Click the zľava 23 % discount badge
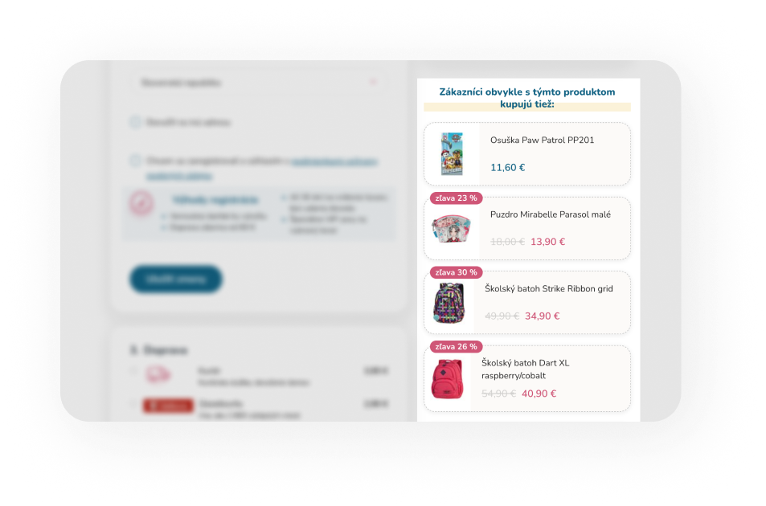The image size is (766, 506). click(457, 198)
